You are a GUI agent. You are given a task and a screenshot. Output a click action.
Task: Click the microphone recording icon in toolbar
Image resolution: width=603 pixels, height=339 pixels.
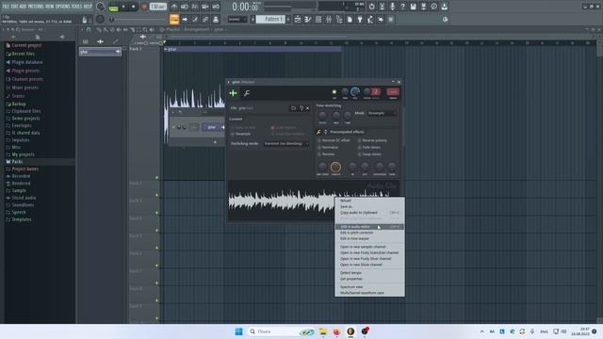click(392, 7)
